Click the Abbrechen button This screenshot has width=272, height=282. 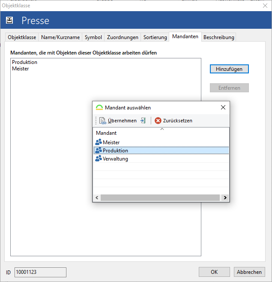(249, 272)
